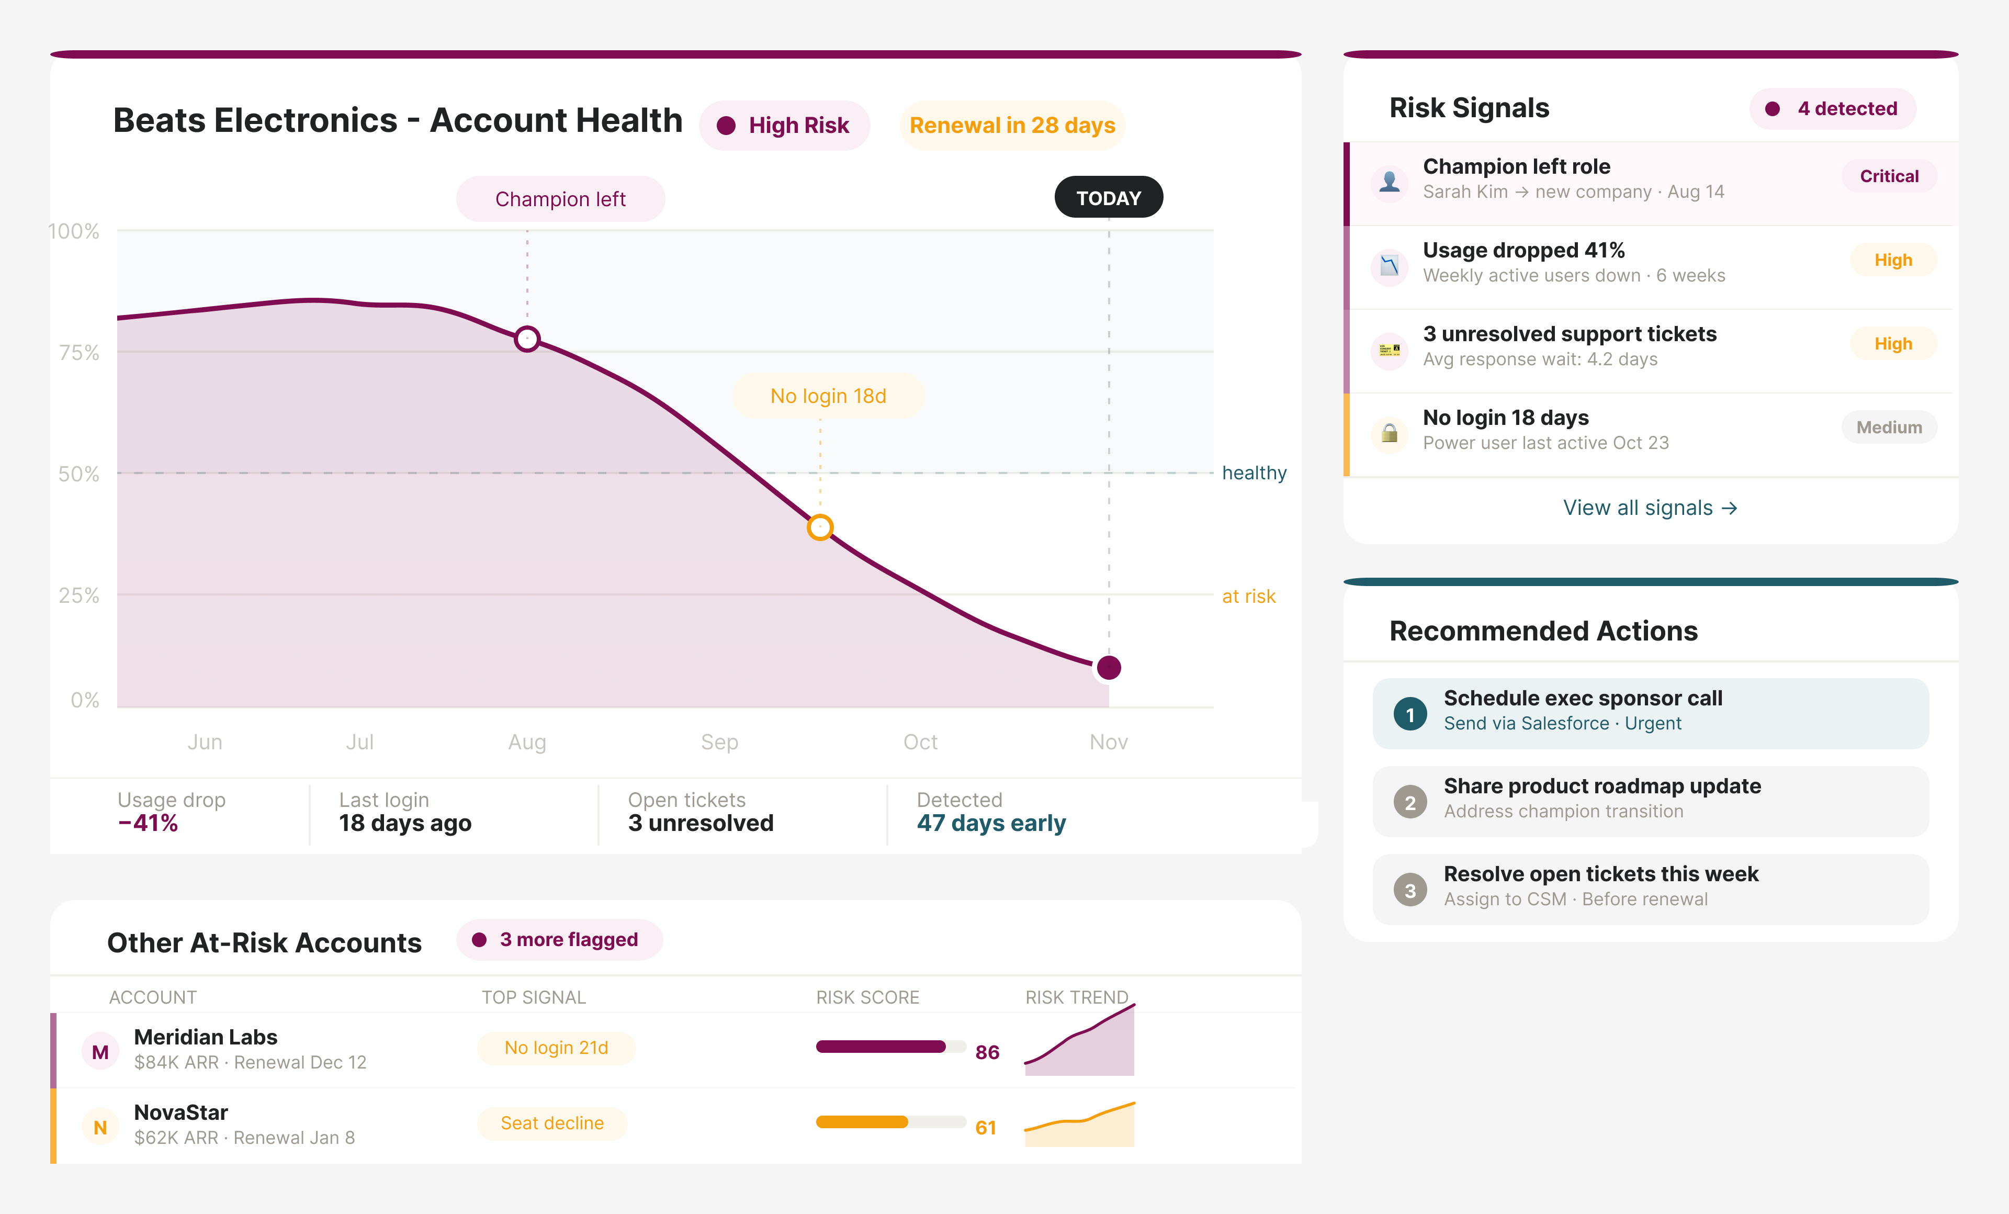Open the unresolved support tickets icon
Image resolution: width=2009 pixels, height=1214 pixels.
1389,351
